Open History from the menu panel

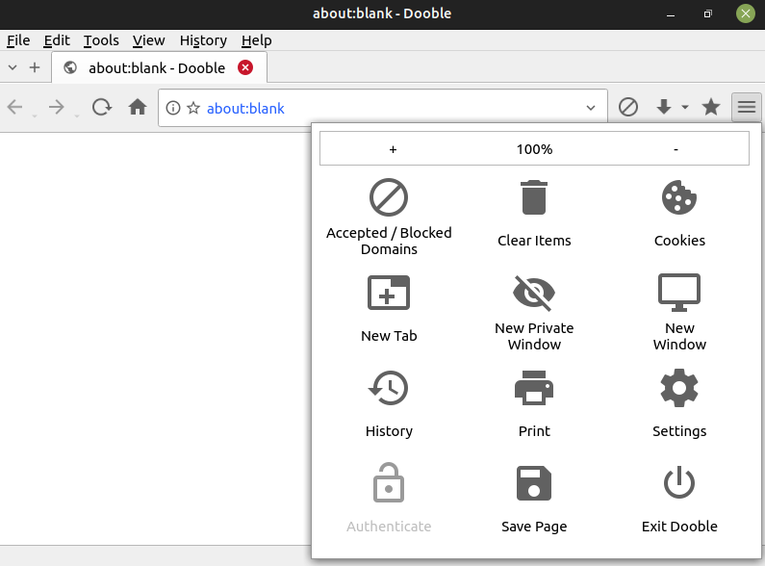coord(389,404)
